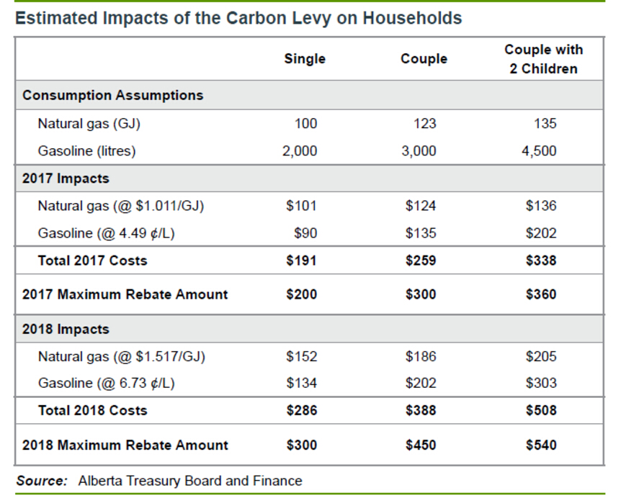The height and width of the screenshot is (498, 626).
Task: Click the Alberta Treasury Board source text
Action: click(190, 481)
